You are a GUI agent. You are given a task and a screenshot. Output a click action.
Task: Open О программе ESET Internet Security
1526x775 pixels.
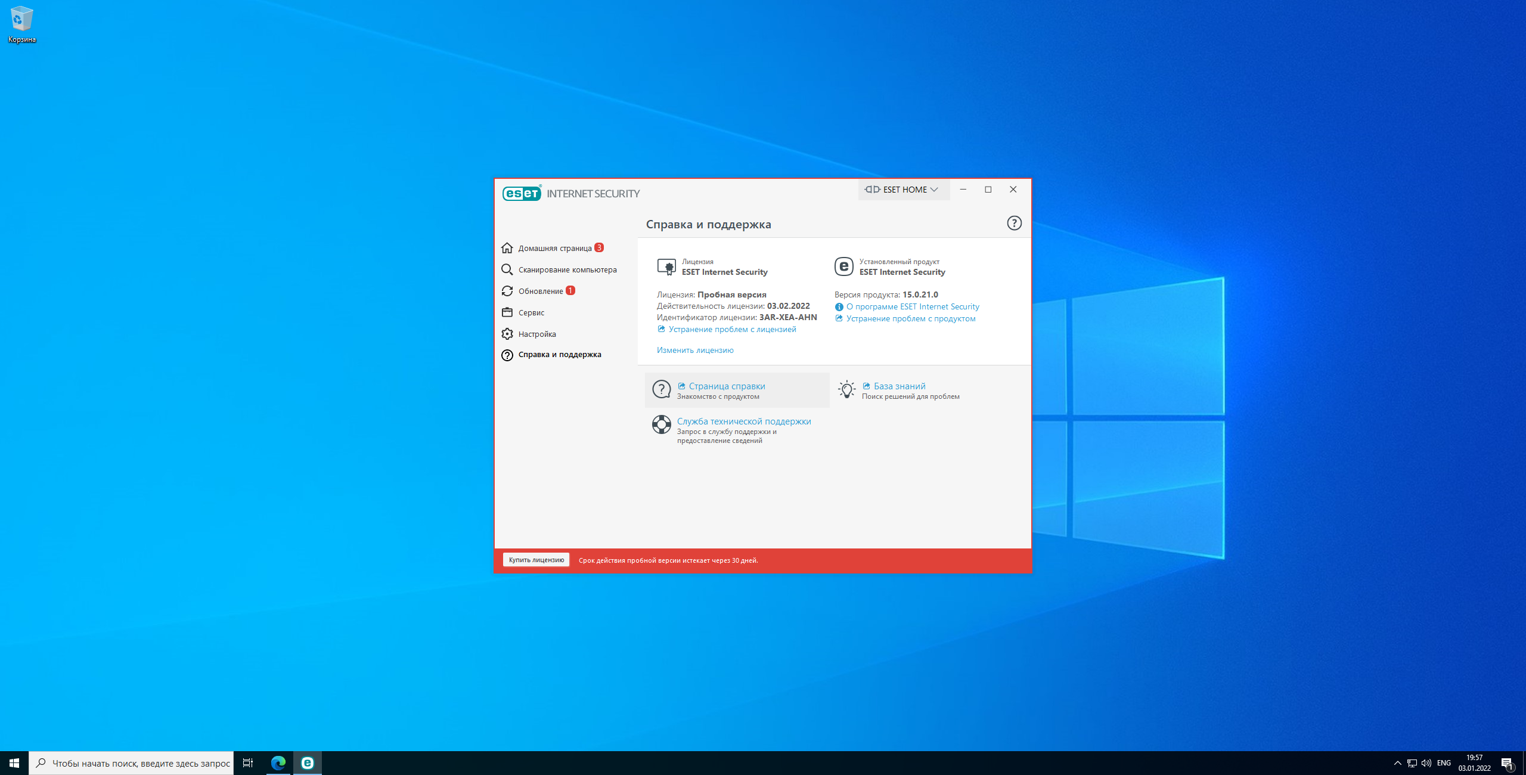coord(913,306)
